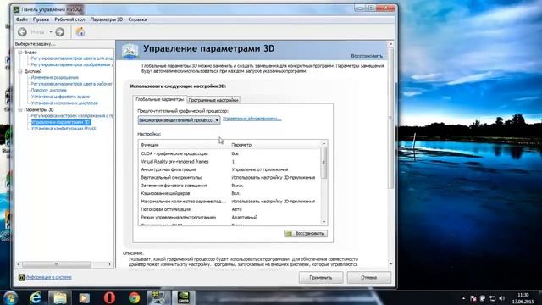The width and height of the screenshot is (542, 305).
Task: Open the Windows Start button
Action: (10, 297)
